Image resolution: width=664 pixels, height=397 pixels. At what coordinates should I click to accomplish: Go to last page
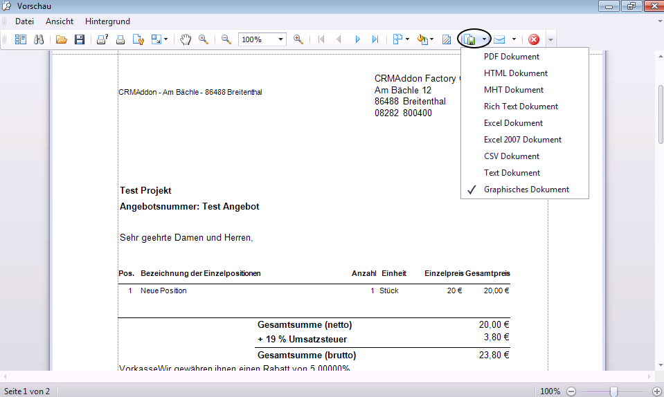point(375,39)
